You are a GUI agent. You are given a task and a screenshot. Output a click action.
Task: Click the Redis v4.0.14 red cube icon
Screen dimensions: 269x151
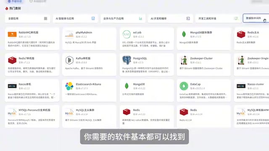pos(184,112)
